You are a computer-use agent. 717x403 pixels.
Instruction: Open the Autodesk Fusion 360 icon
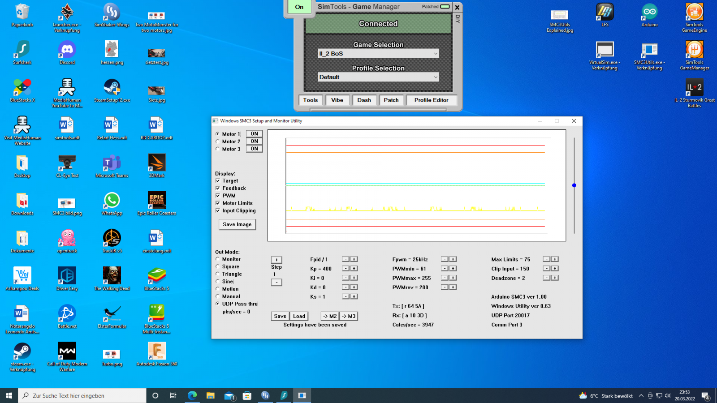coord(157,354)
